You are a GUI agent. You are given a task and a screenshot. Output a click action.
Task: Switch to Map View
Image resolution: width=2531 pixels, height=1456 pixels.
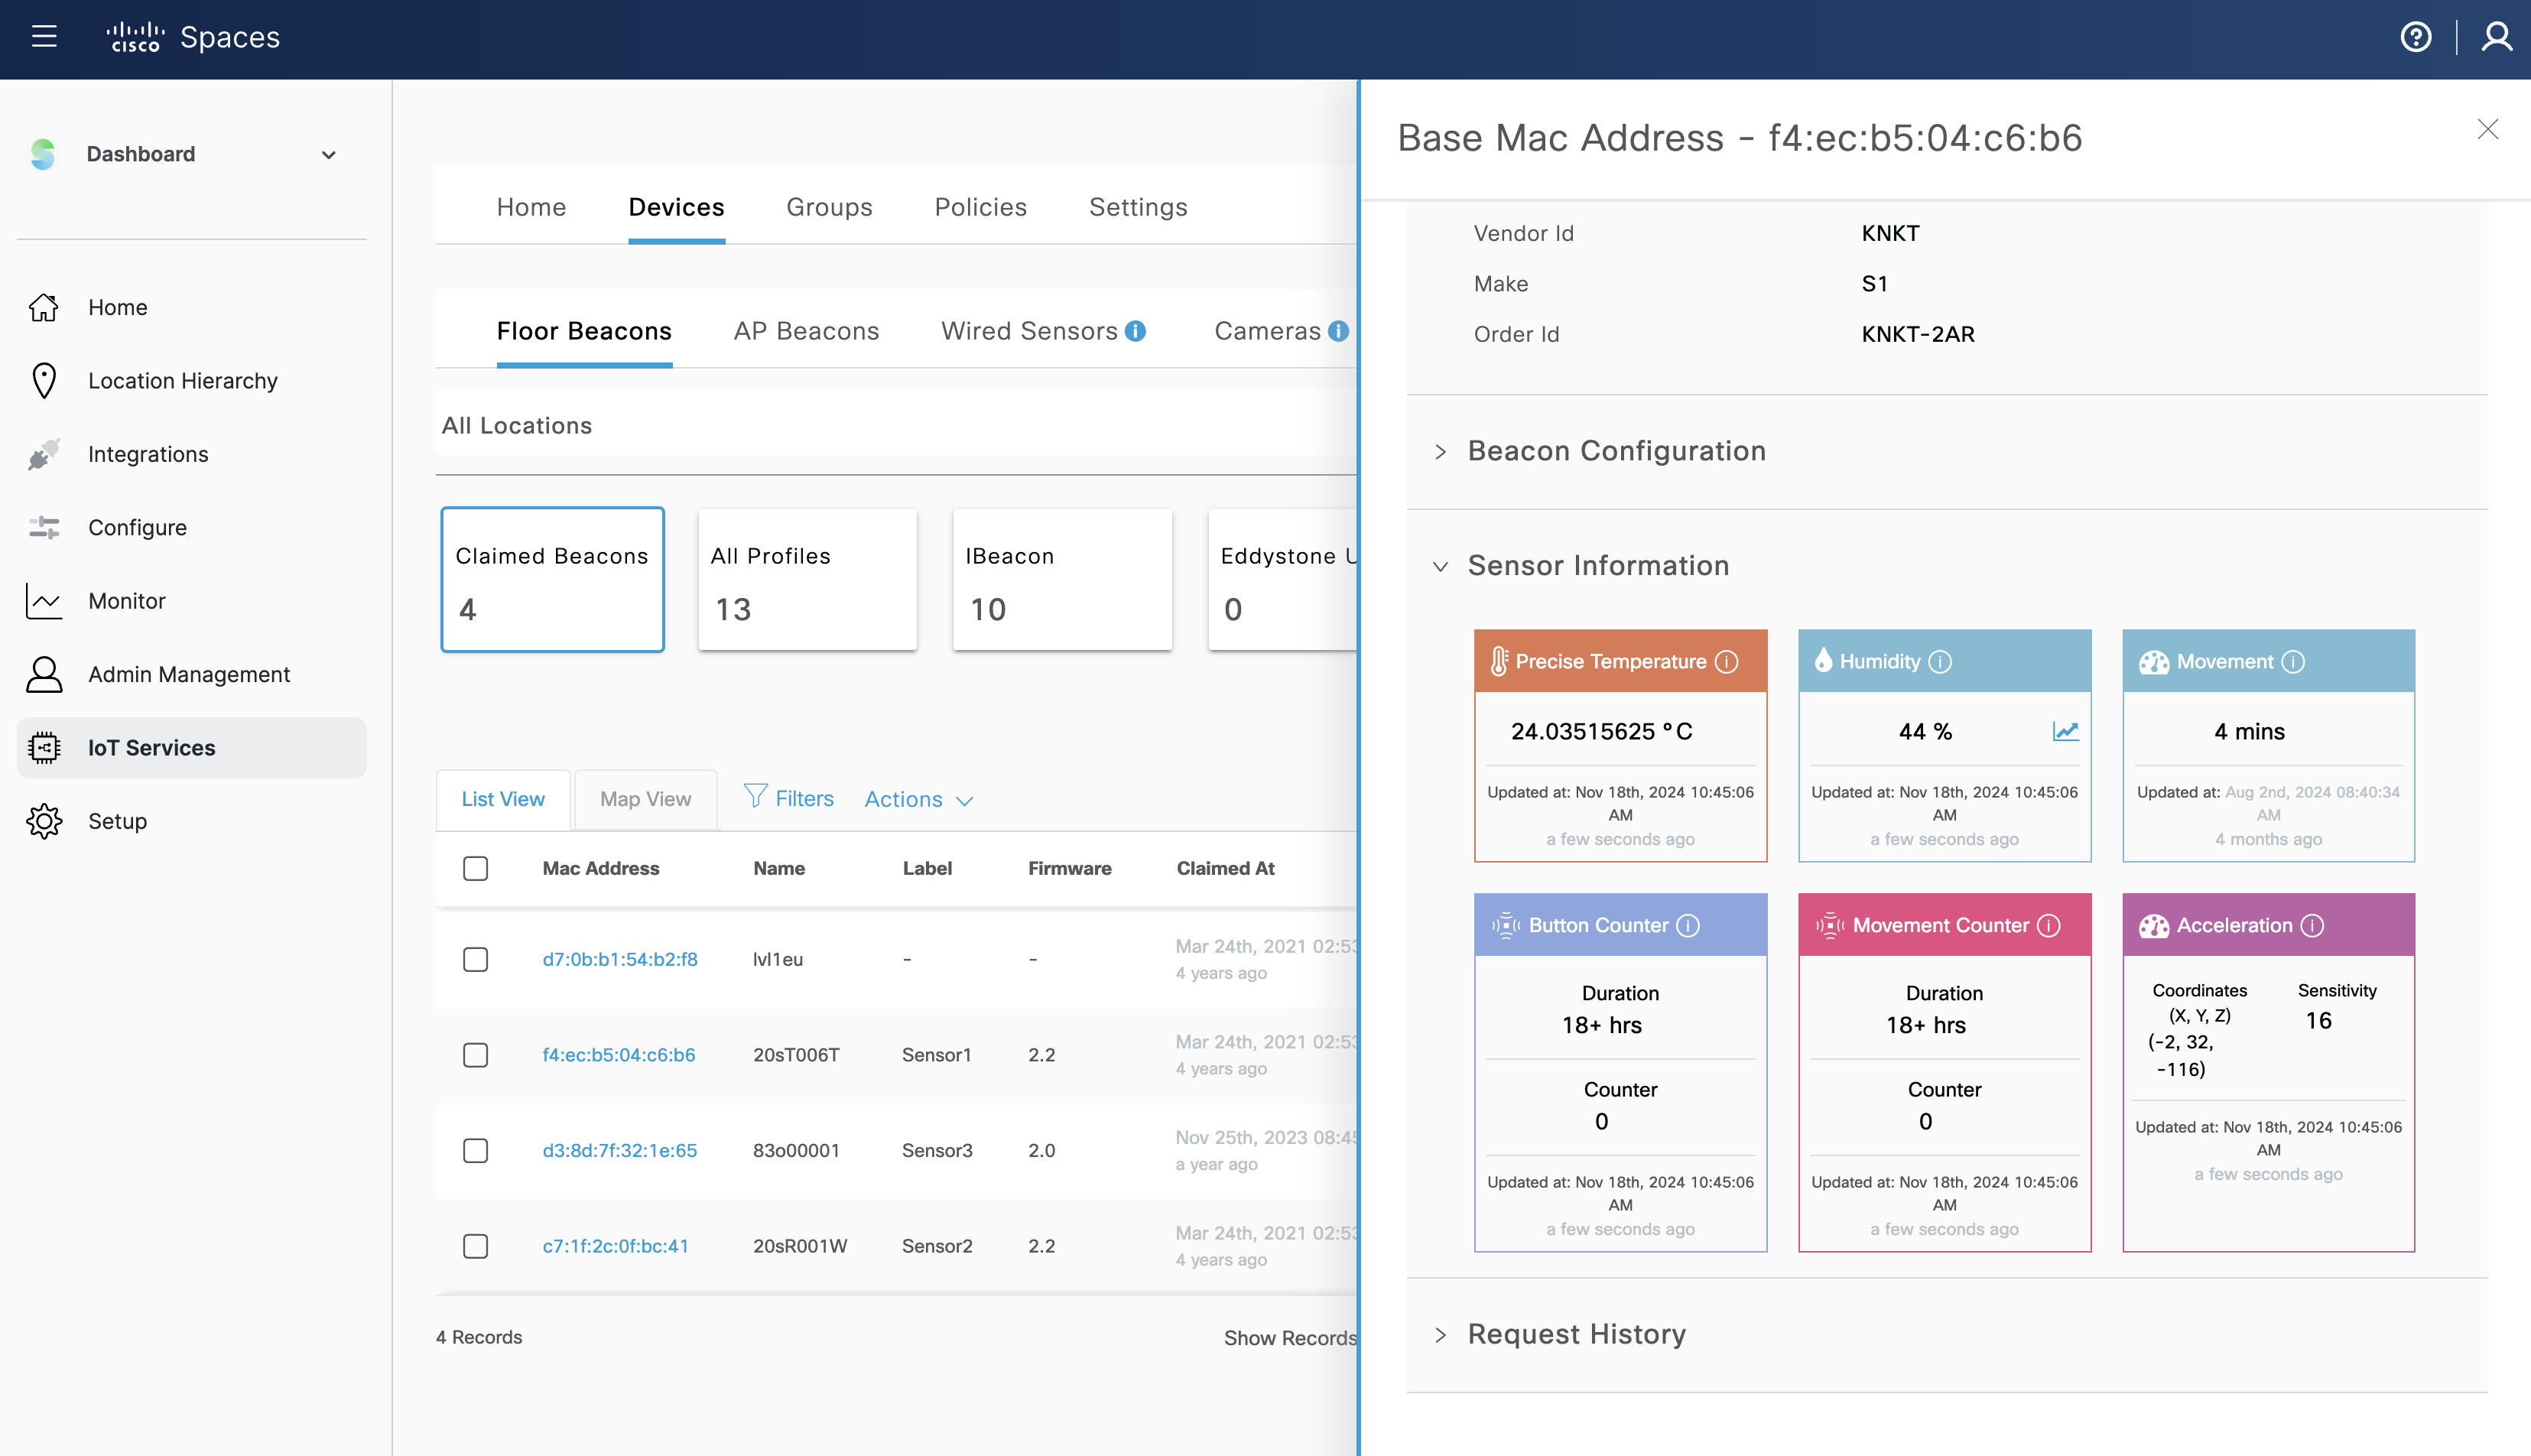(645, 799)
